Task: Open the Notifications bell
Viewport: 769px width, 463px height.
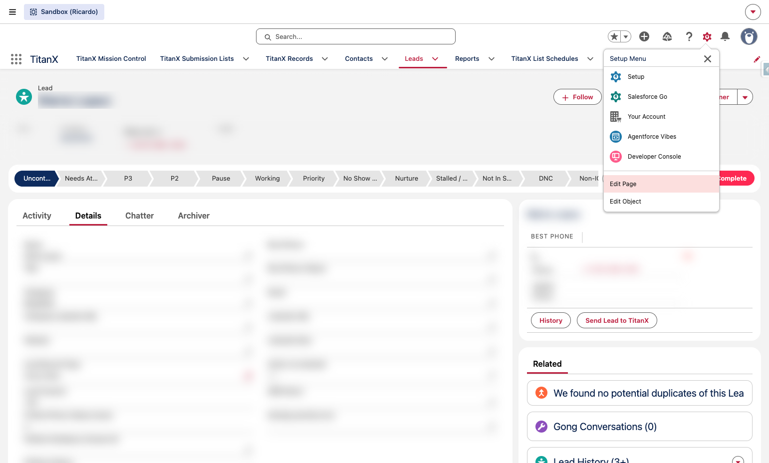Action: [x=725, y=36]
